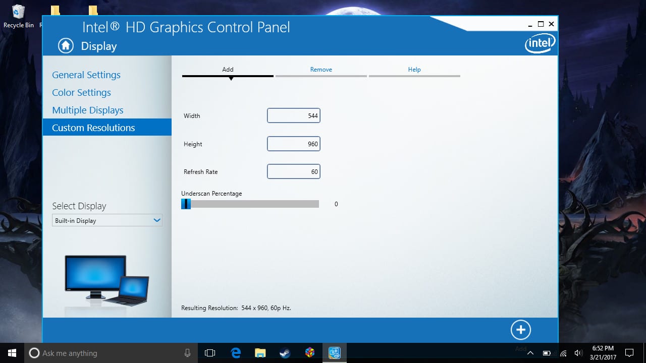The image size is (646, 363).
Task: Click the Home icon beside Display
Action: tap(66, 46)
